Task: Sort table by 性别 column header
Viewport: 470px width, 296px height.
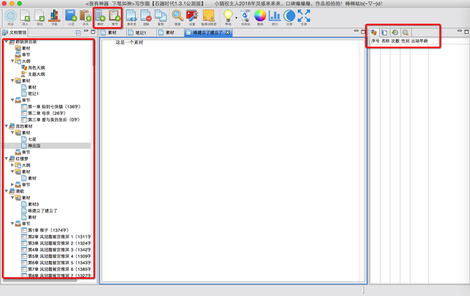Action: point(405,41)
